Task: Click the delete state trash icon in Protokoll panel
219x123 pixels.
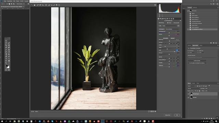Action: (x=216, y=43)
